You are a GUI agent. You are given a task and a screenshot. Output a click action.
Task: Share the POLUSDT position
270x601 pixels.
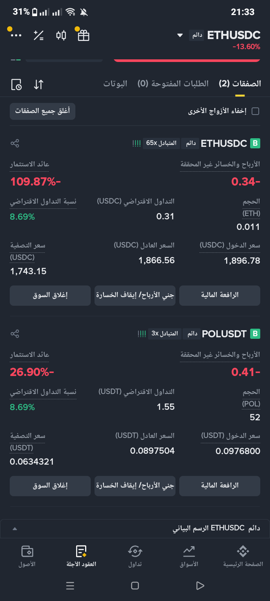point(15,334)
